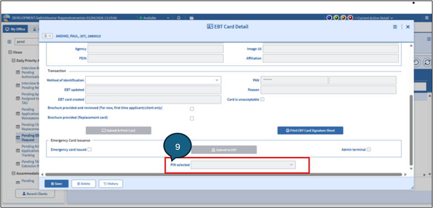Click the EBT updated field
The image size is (433, 208).
[x=154, y=90]
